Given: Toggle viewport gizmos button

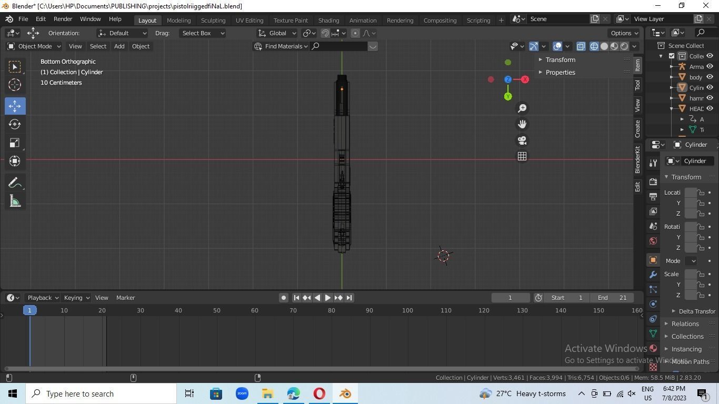Looking at the screenshot, I should pyautogui.click(x=534, y=46).
